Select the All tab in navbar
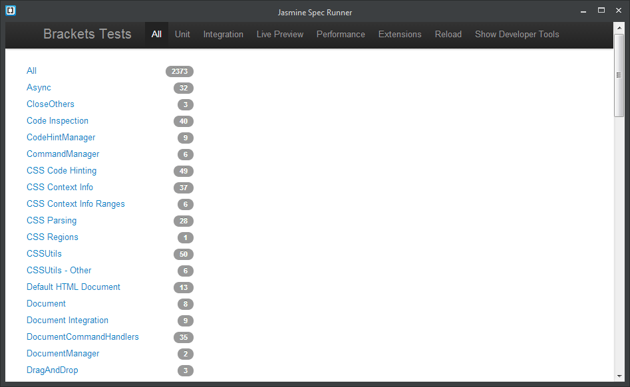The height and width of the screenshot is (387, 630). point(157,35)
